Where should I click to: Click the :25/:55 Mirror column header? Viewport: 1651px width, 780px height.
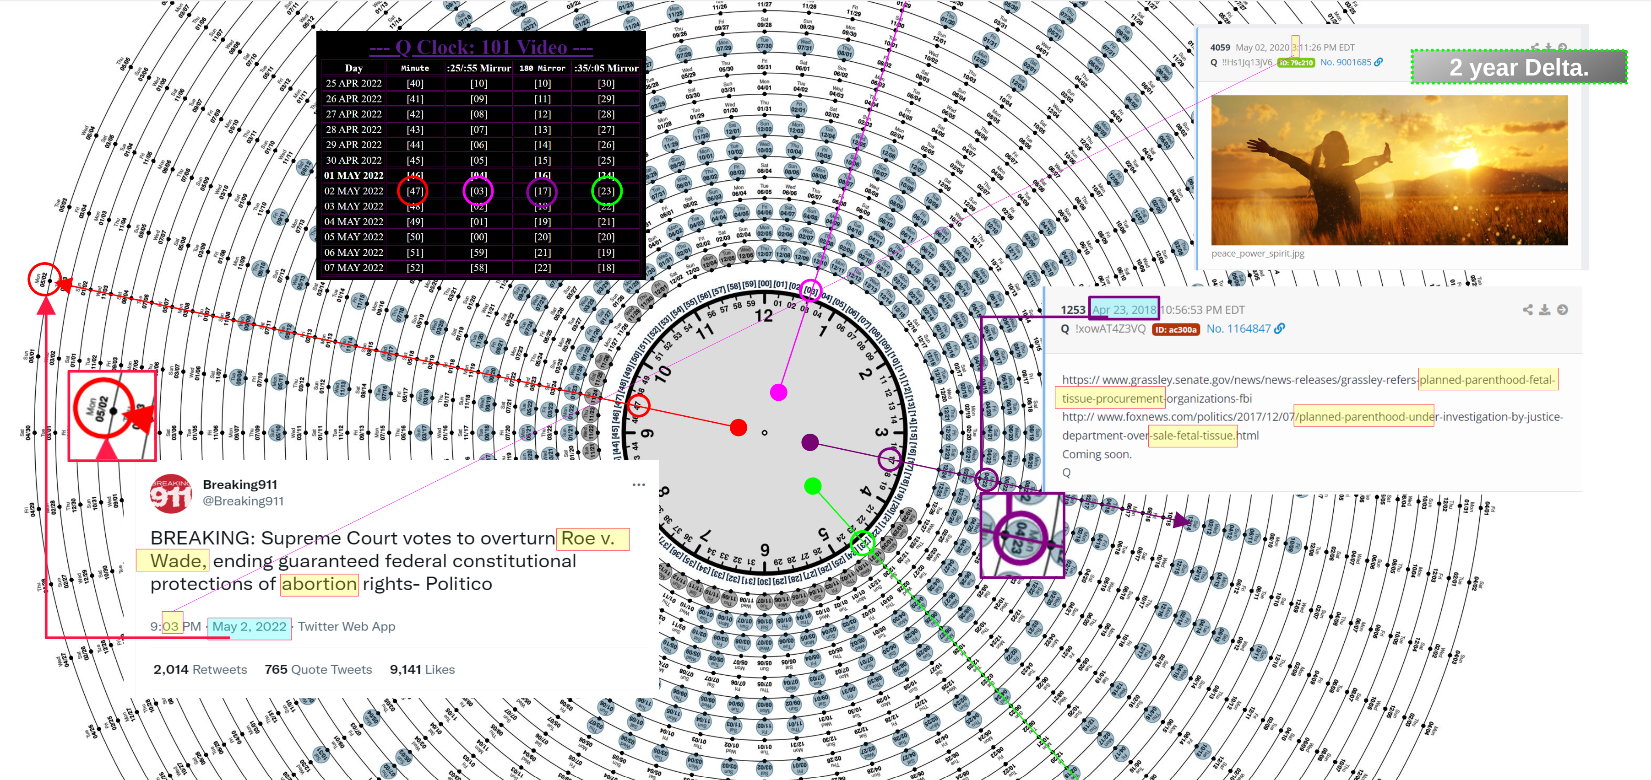pyautogui.click(x=479, y=68)
